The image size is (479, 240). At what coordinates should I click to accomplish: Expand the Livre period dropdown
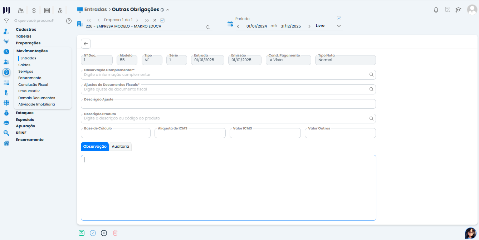pyautogui.click(x=339, y=26)
